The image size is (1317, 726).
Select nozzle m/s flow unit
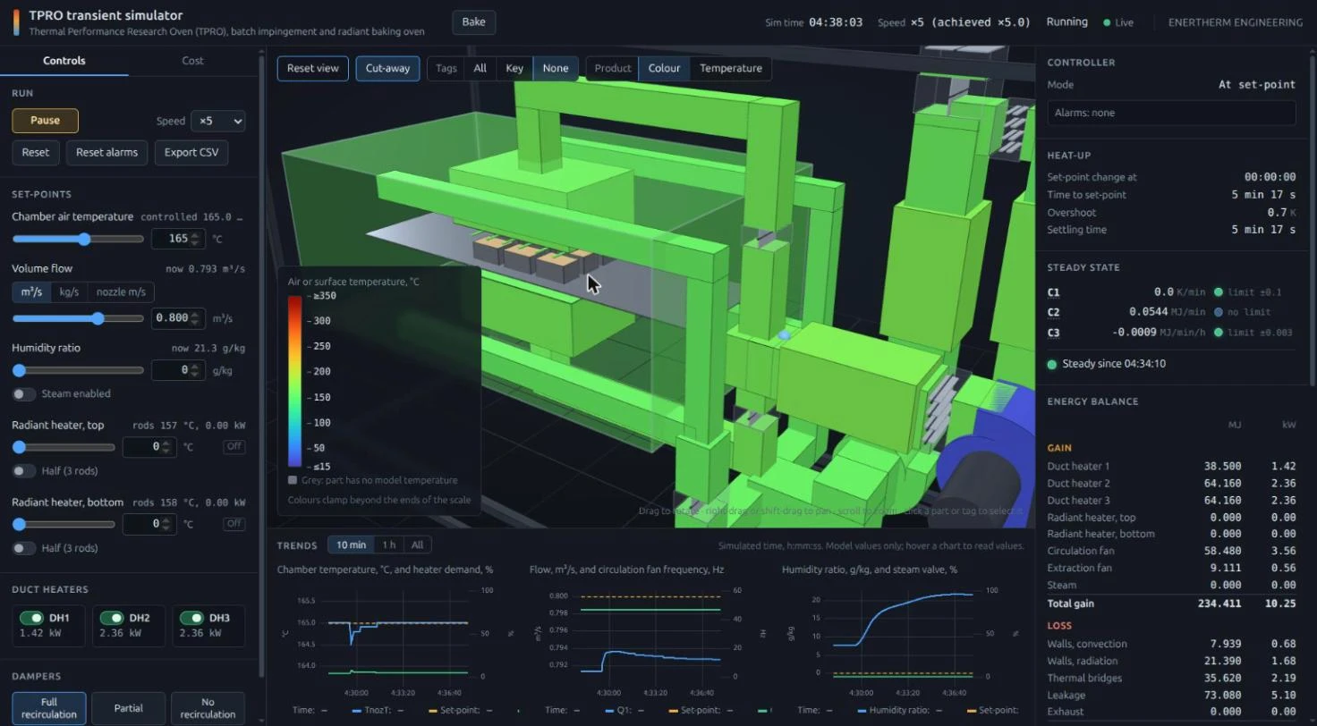(121, 292)
